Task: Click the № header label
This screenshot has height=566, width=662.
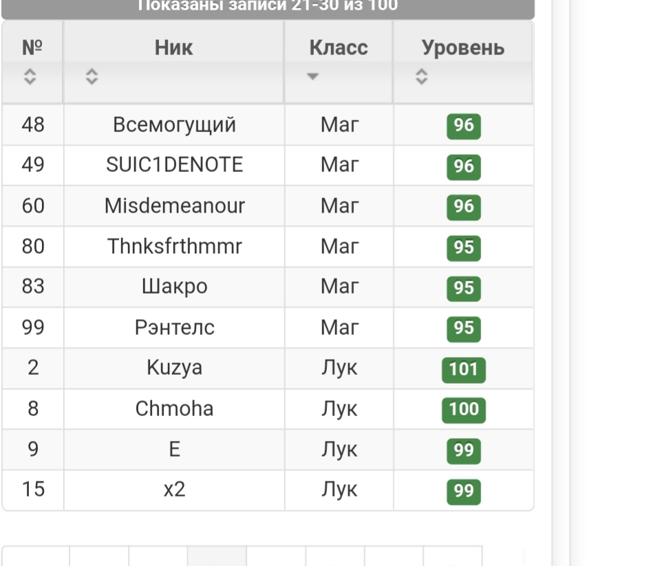Action: pyautogui.click(x=32, y=47)
